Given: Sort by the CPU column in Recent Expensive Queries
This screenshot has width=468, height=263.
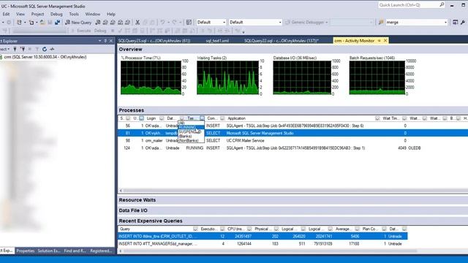Looking at the screenshot, I should pos(235,229).
